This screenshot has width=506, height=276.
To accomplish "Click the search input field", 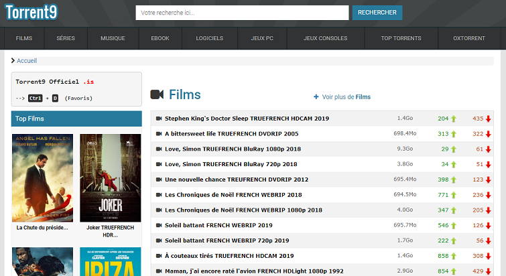I will coord(242,13).
